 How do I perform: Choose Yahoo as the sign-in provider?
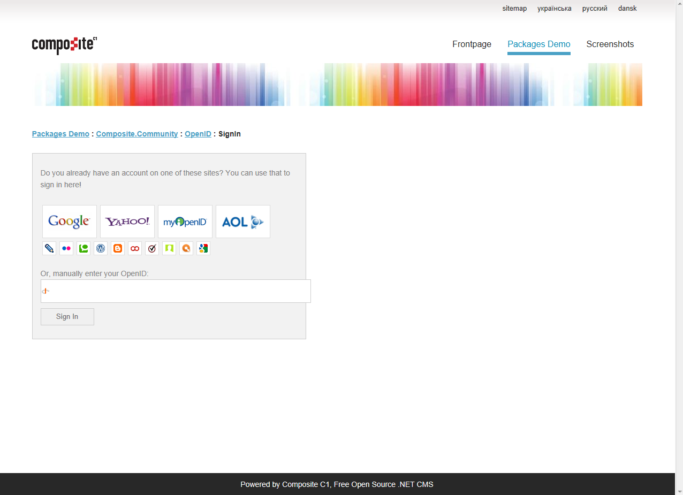127,222
